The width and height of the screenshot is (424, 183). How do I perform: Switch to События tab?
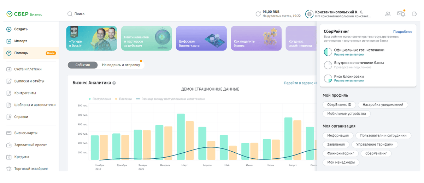pyautogui.click(x=82, y=65)
